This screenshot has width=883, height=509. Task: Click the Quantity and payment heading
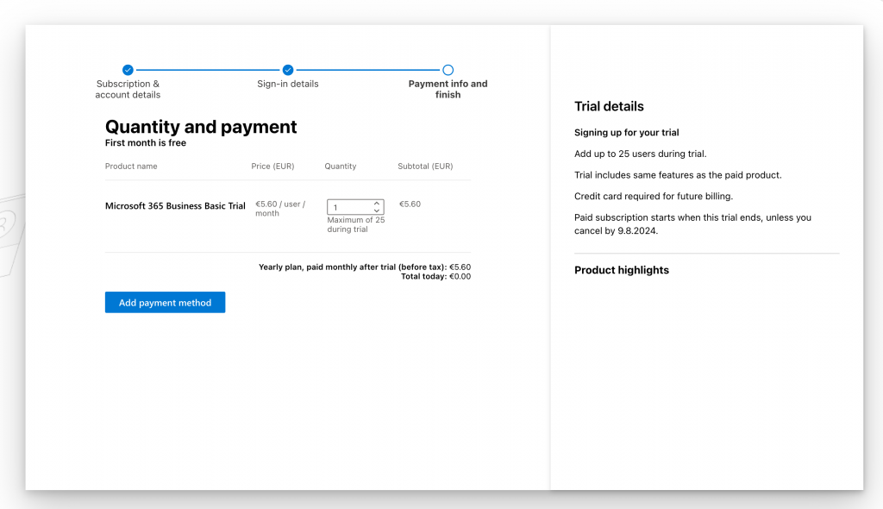[x=201, y=128]
